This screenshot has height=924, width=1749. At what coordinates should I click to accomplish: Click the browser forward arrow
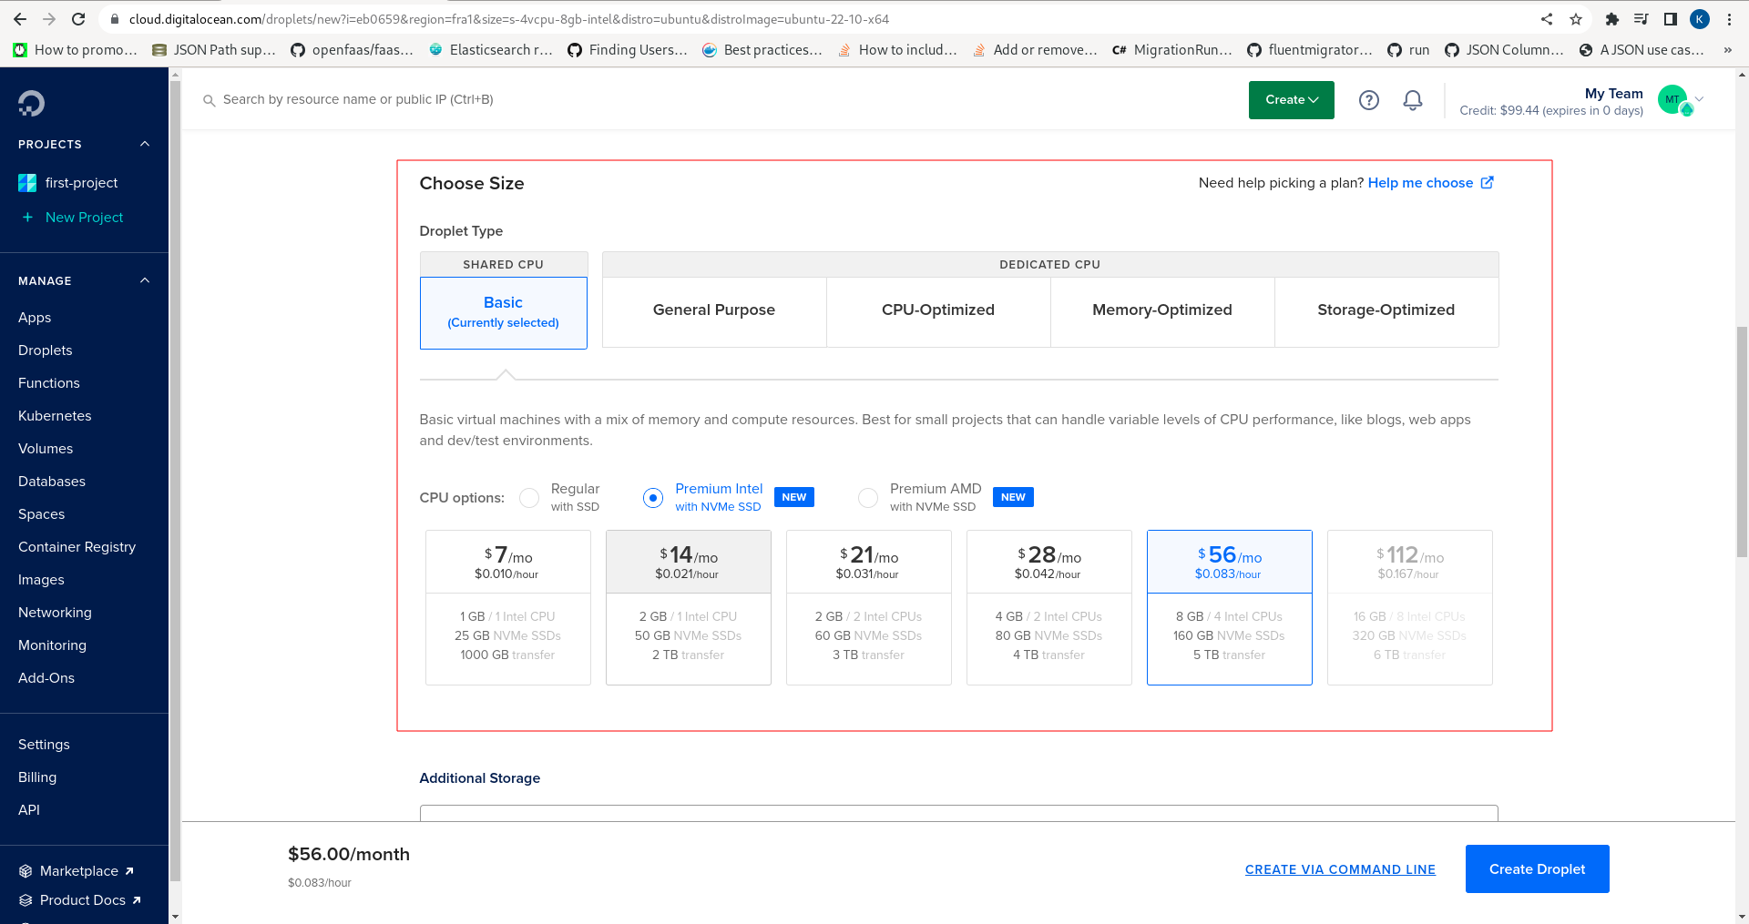tap(49, 19)
